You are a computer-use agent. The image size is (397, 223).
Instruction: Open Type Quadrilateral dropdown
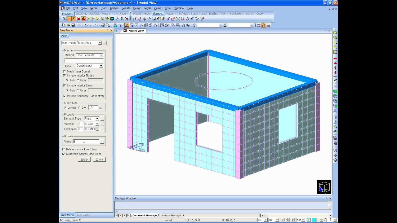tap(101, 66)
